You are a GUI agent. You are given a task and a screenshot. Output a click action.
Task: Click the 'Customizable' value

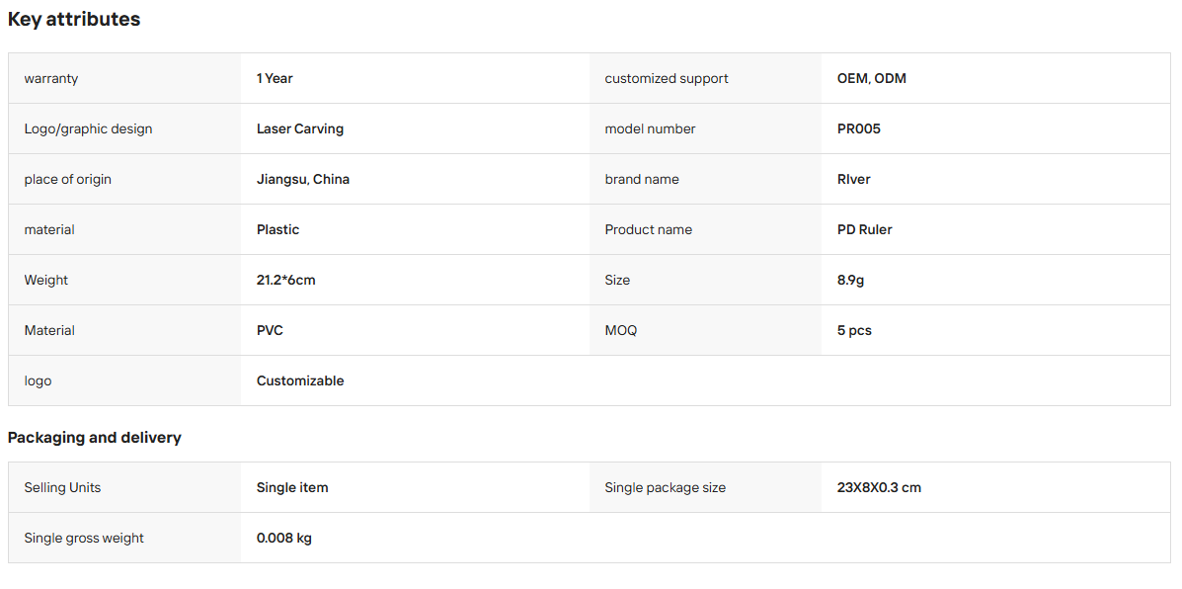tap(300, 380)
